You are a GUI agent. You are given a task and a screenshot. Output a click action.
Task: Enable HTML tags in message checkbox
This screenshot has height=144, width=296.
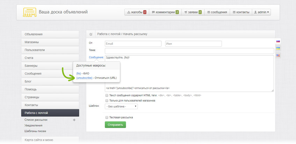(107, 95)
